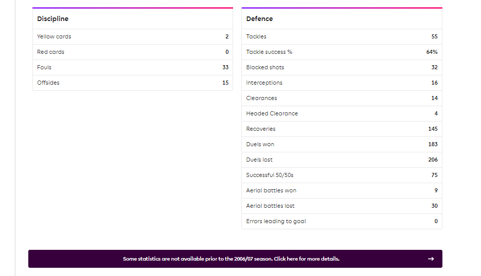Click the Yellow cards value 2
Viewport: 481px width, 276px height.
coord(227,36)
